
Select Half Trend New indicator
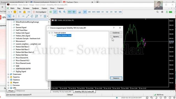[21, 30]
